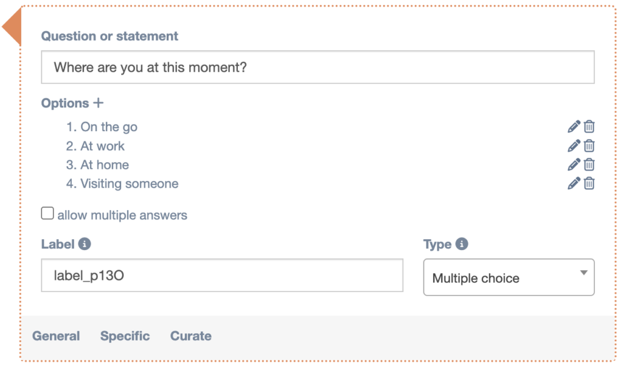Click the Type info icon
The image size is (623, 366).
point(462,244)
